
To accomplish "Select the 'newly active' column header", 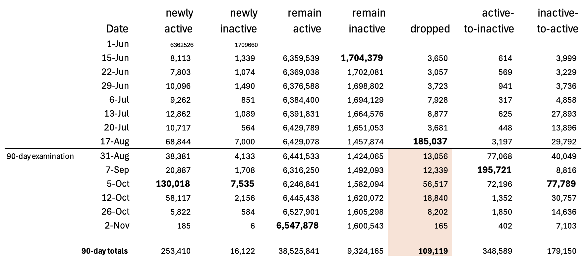I will 179,21.
